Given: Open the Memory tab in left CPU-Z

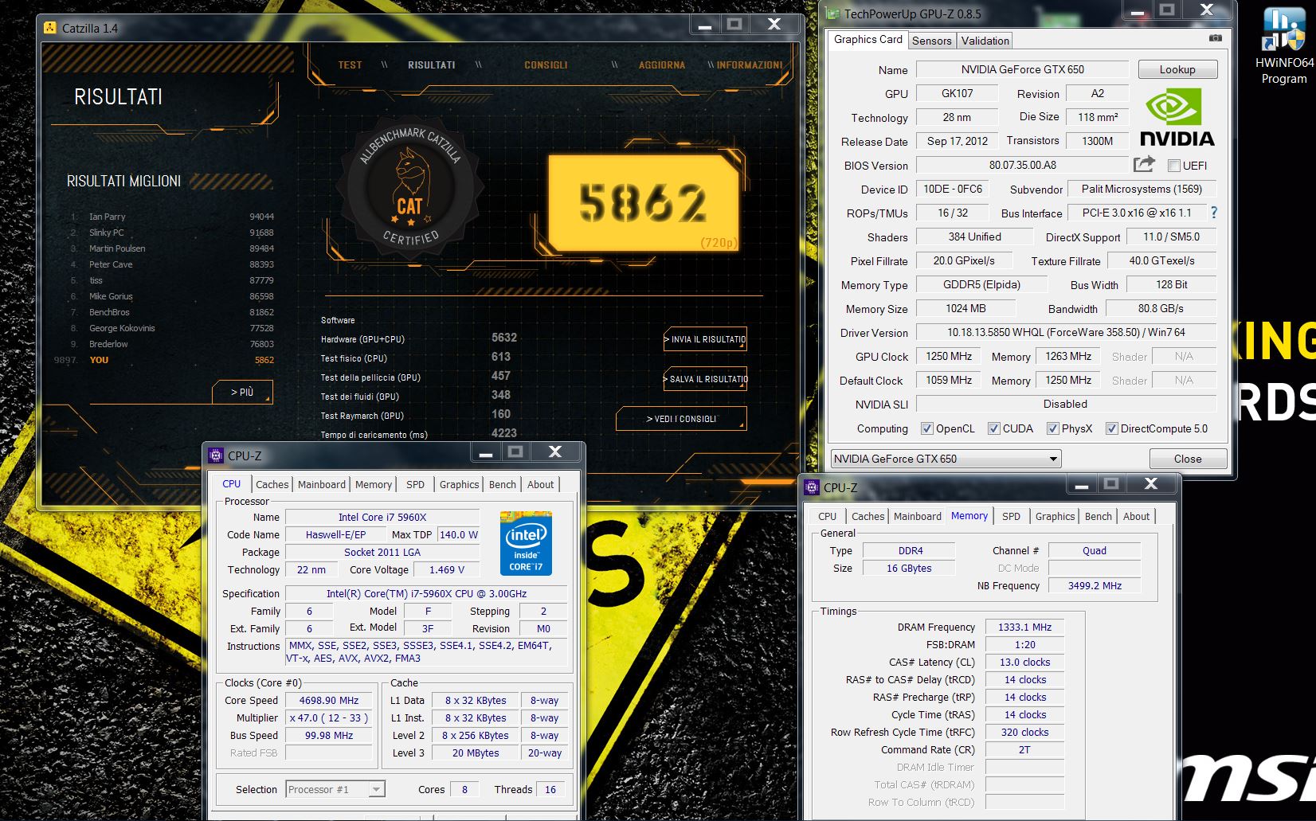Looking at the screenshot, I should point(373,484).
